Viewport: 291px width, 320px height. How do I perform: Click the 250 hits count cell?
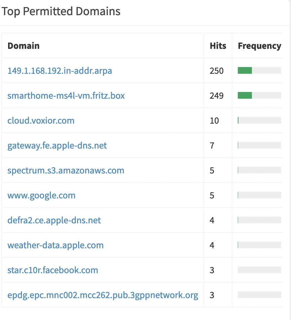click(217, 71)
